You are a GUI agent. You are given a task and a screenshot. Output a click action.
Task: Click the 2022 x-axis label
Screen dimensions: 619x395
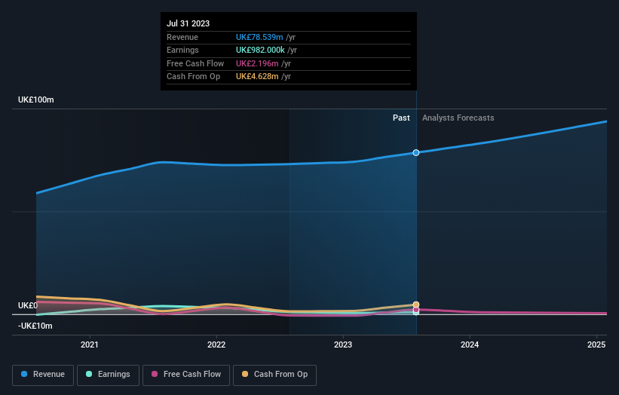coord(216,345)
